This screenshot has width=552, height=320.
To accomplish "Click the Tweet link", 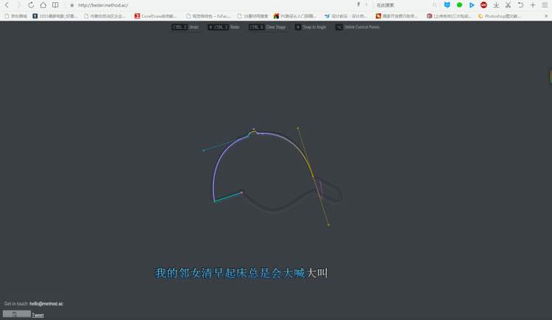I will (x=38, y=315).
